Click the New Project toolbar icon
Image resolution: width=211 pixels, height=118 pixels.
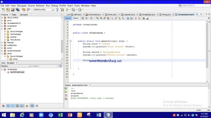[8, 10]
